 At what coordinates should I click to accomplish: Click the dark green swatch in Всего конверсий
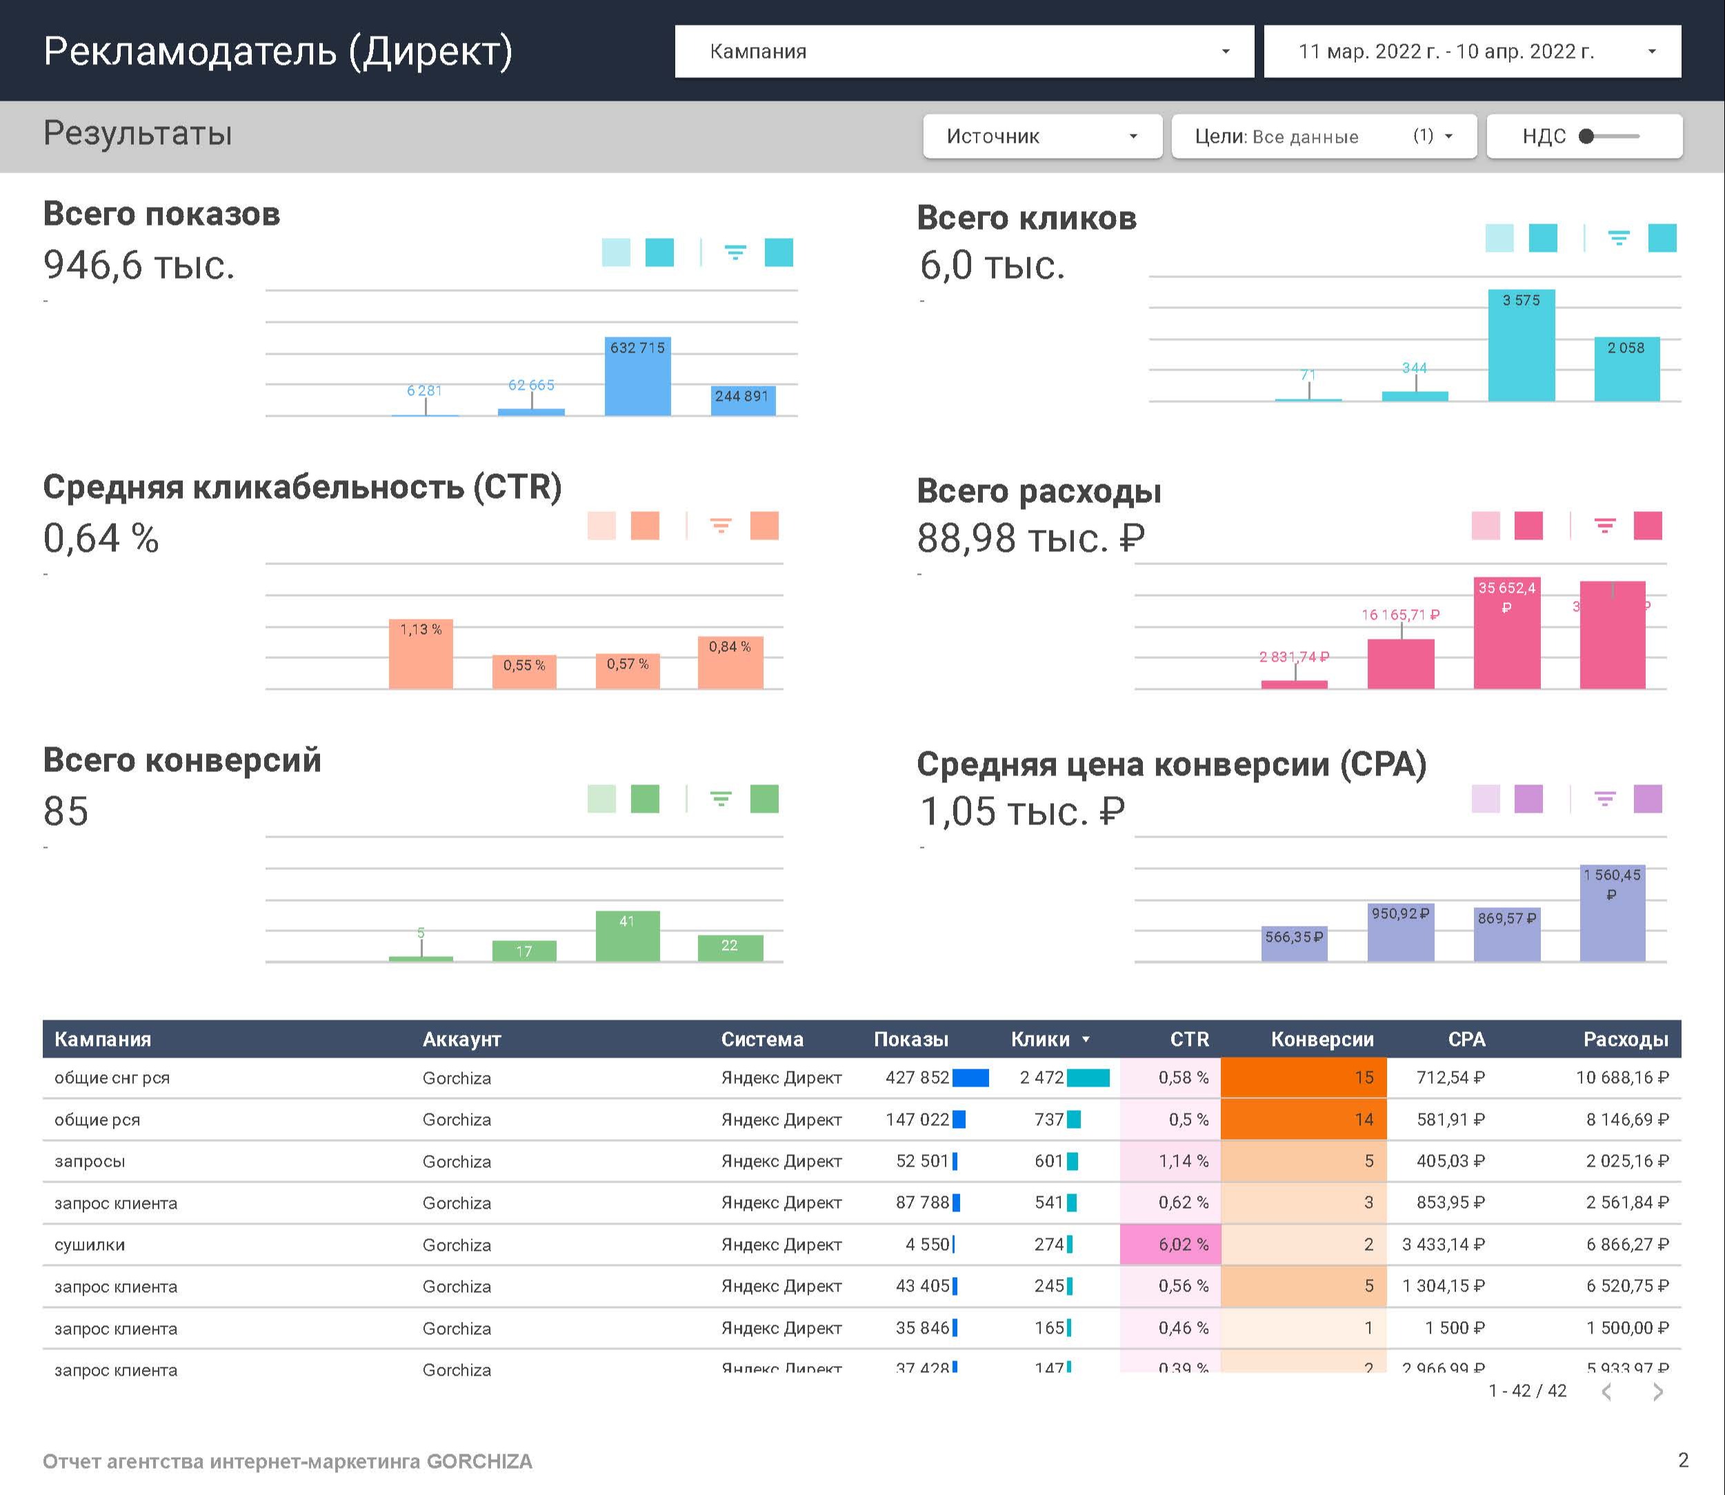(645, 799)
